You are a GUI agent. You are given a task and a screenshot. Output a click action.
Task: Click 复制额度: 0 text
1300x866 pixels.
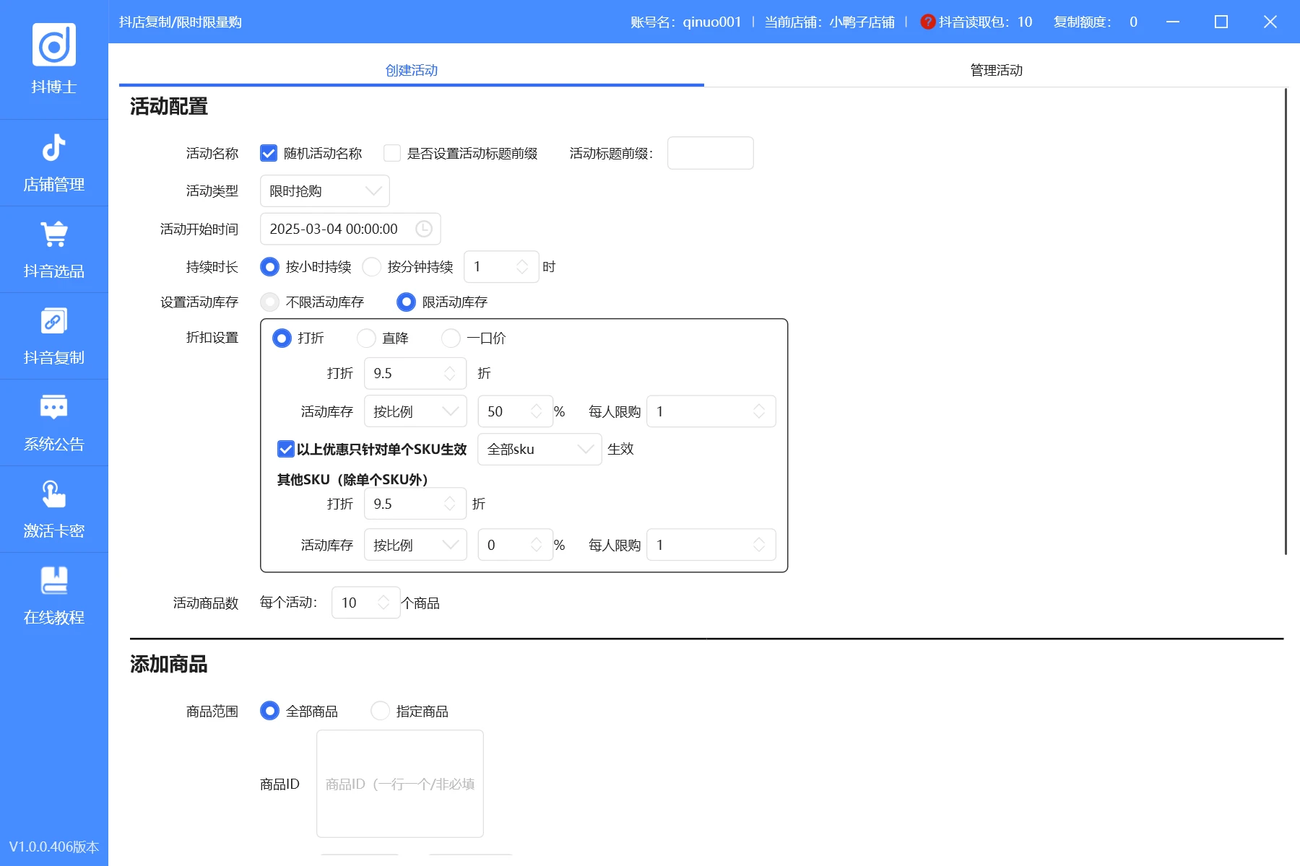(x=1095, y=22)
